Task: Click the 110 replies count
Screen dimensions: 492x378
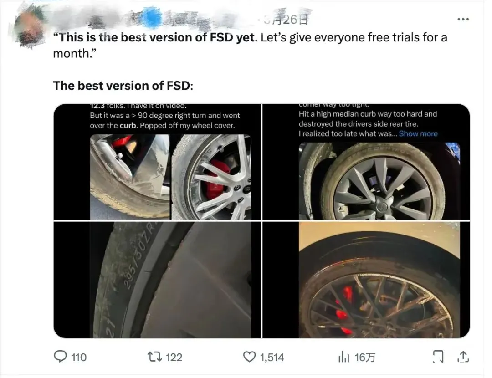Action: (79, 358)
